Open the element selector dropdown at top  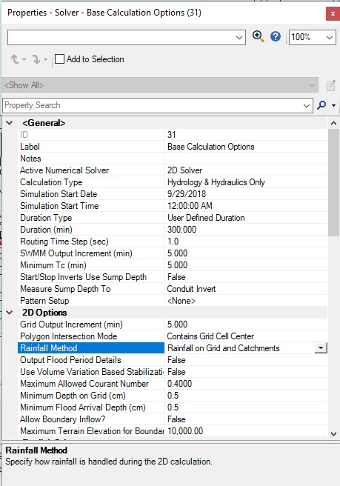tap(127, 37)
